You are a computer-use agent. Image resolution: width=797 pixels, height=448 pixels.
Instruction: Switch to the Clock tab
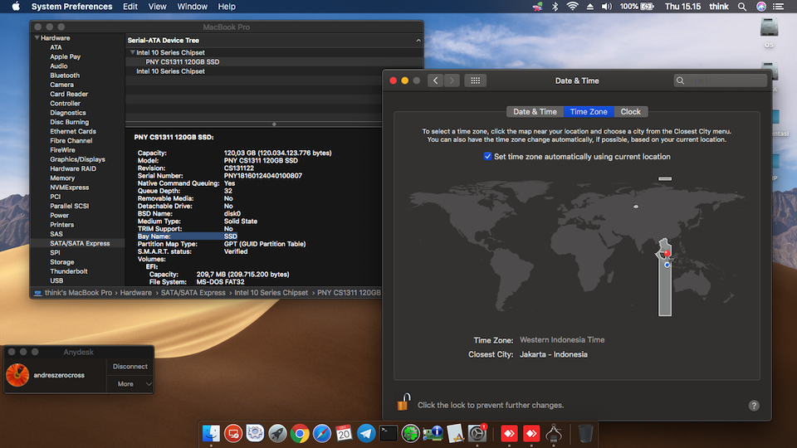tap(630, 111)
